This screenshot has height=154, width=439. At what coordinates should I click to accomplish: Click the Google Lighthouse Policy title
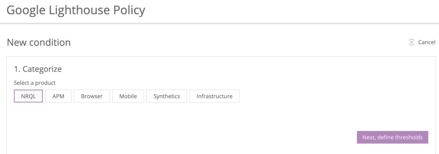coord(76,10)
